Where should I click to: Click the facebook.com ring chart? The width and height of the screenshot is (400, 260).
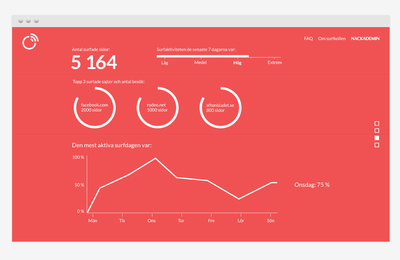pos(95,107)
